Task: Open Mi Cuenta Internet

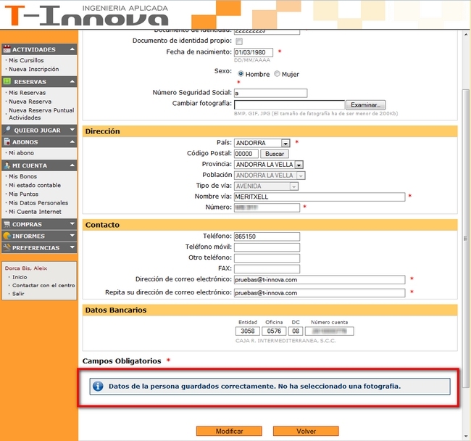Action: (36, 212)
